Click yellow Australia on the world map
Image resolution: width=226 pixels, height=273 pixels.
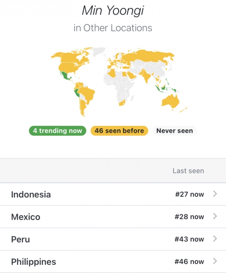[171, 102]
